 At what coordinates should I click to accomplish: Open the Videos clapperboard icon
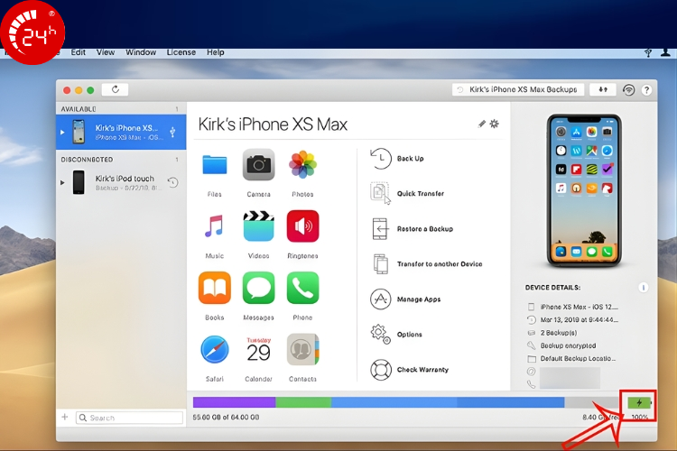pyautogui.click(x=259, y=225)
